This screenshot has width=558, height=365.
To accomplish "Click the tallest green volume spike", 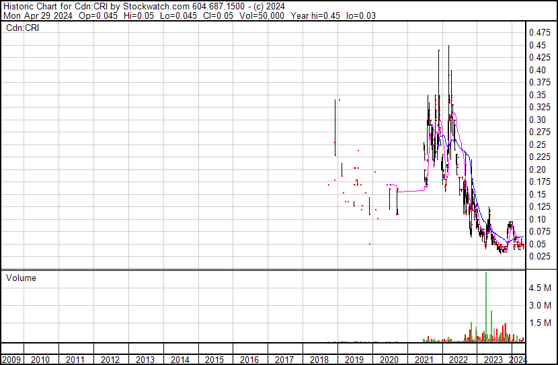I will (485, 302).
